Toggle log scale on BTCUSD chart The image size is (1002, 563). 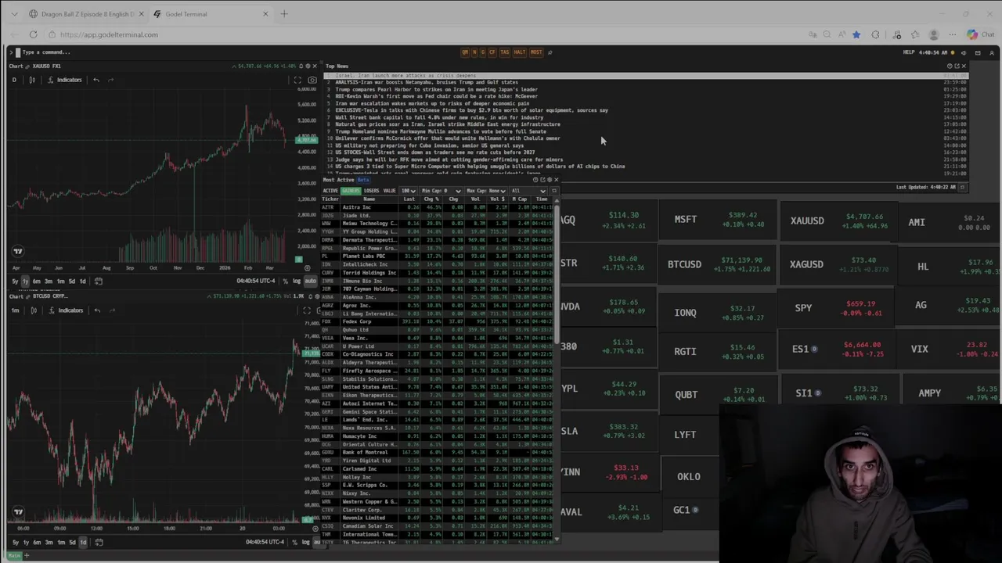coord(306,543)
